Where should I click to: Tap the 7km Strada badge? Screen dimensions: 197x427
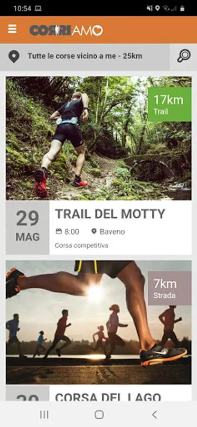(x=169, y=288)
